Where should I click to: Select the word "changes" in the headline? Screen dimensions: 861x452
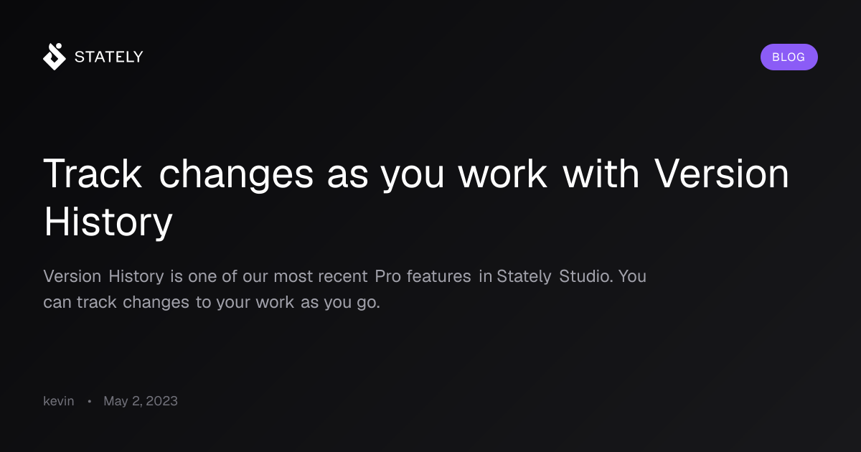point(236,176)
